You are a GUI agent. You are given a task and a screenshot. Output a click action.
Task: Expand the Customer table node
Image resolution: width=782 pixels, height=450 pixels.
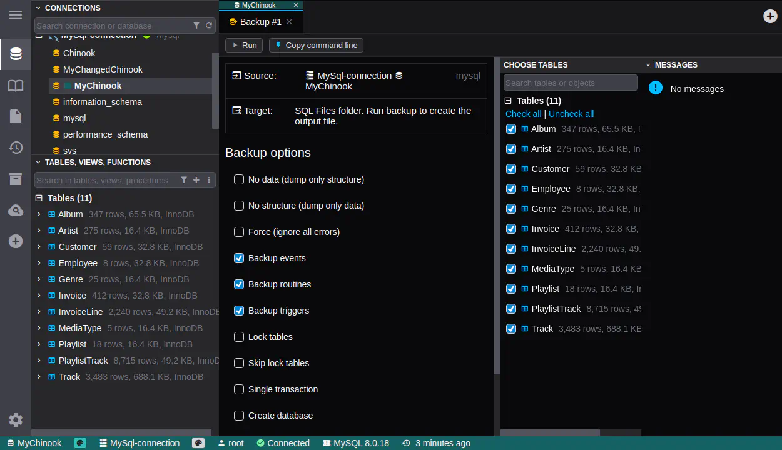(39, 247)
